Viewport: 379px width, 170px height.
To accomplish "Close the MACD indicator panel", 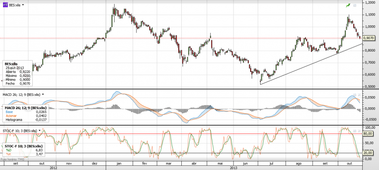I will pos(359,94).
